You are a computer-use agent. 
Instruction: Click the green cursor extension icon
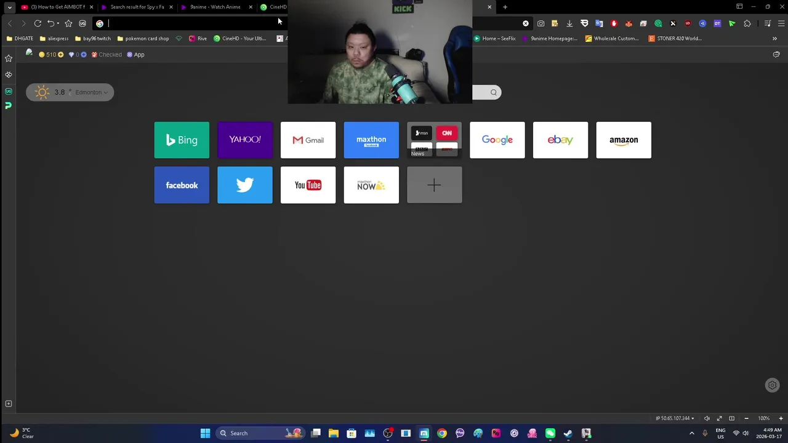click(x=732, y=23)
